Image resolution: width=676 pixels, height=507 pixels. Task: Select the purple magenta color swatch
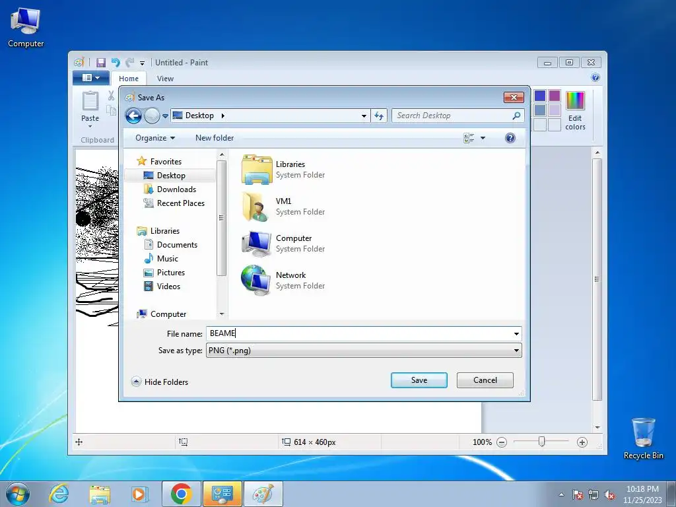[x=555, y=96]
